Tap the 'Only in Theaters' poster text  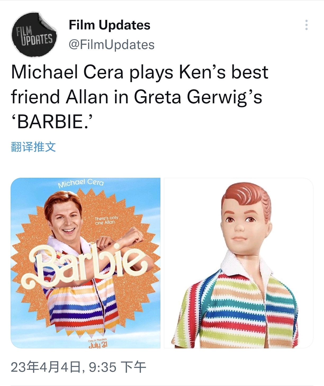click(x=97, y=340)
